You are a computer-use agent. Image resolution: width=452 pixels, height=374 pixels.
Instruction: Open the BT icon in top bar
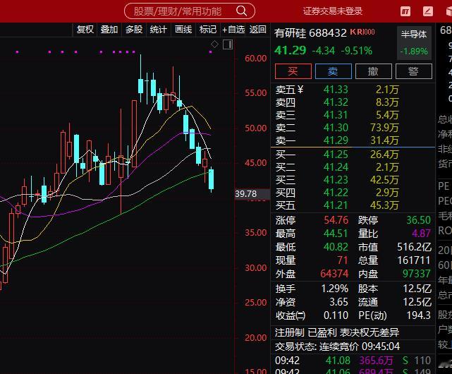(405, 11)
